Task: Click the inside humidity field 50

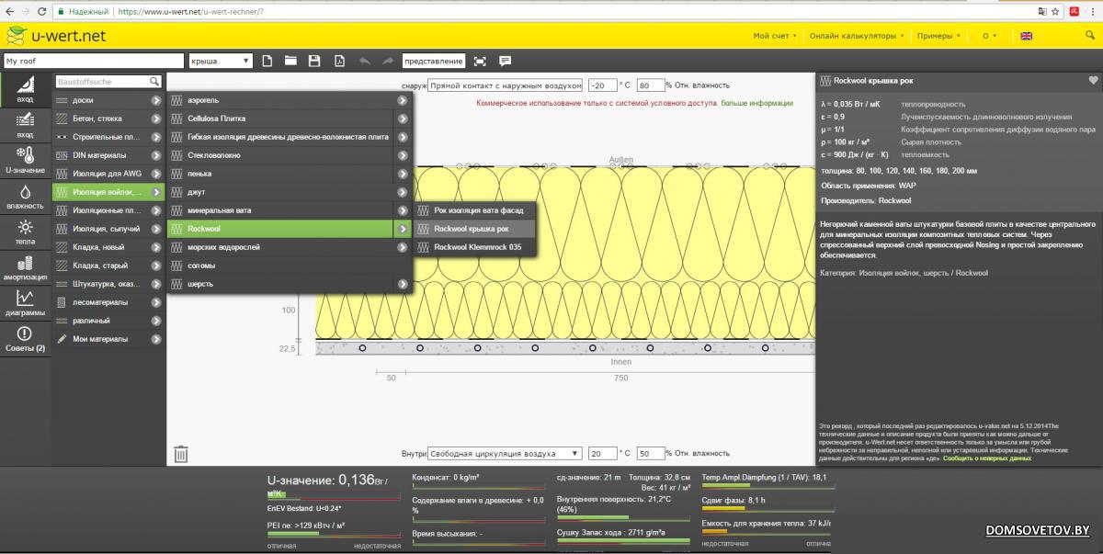Action: pyautogui.click(x=650, y=454)
